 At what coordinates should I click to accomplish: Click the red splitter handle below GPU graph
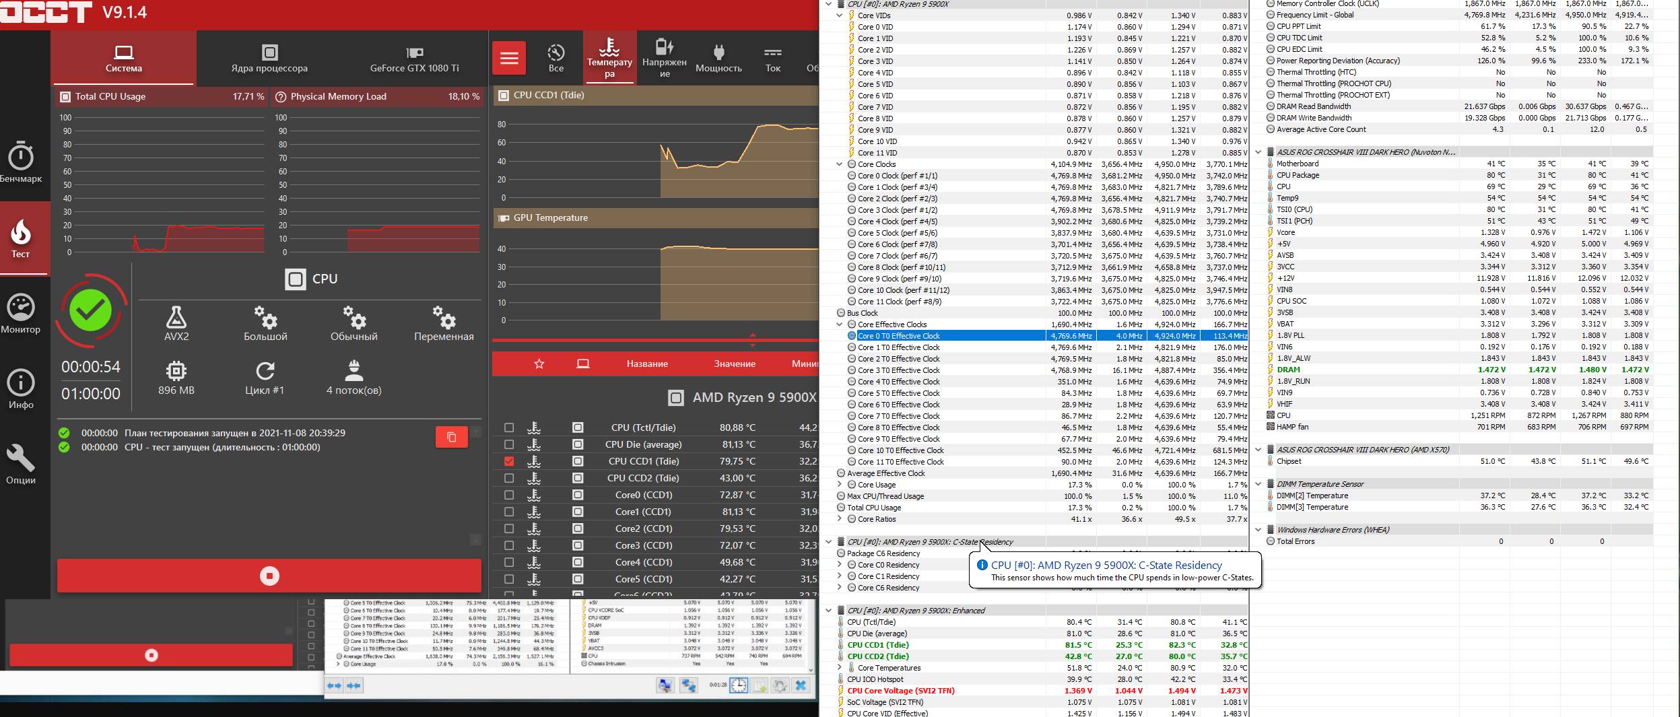(753, 340)
